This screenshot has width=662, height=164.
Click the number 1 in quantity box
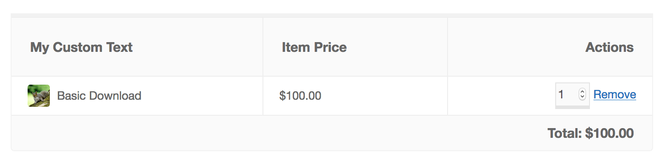pos(561,94)
